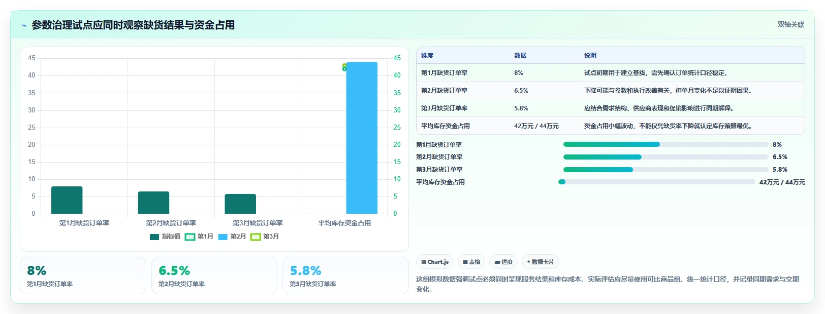
Task: Click note text beginning 资金占用小幅波动
Action: pyautogui.click(x=669, y=126)
